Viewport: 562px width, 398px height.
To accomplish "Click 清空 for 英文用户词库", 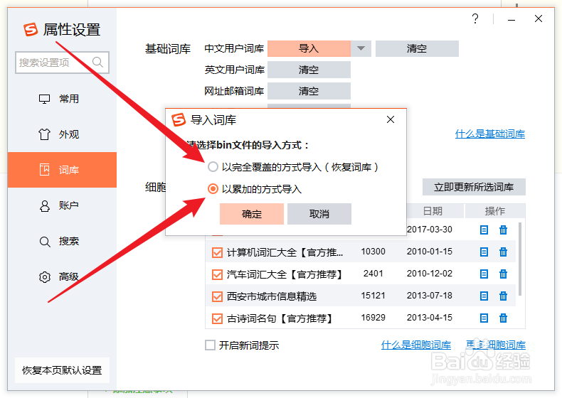I will (x=309, y=70).
